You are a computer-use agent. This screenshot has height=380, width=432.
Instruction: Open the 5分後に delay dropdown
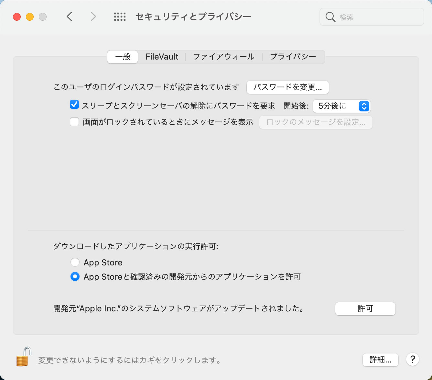click(x=341, y=106)
